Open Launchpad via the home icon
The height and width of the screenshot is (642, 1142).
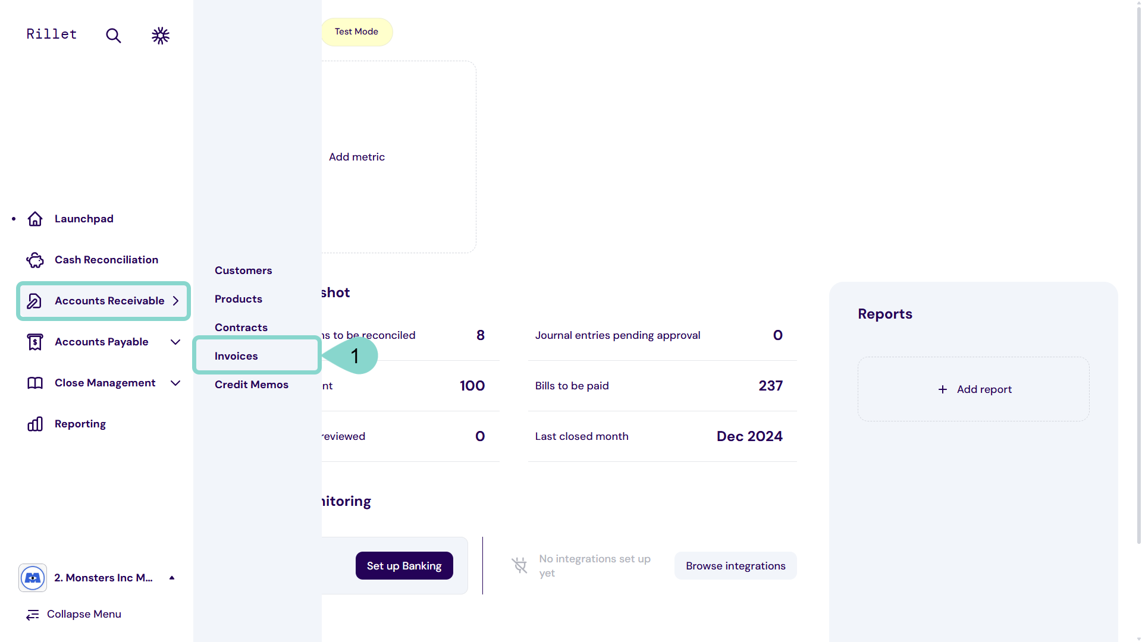tap(35, 219)
